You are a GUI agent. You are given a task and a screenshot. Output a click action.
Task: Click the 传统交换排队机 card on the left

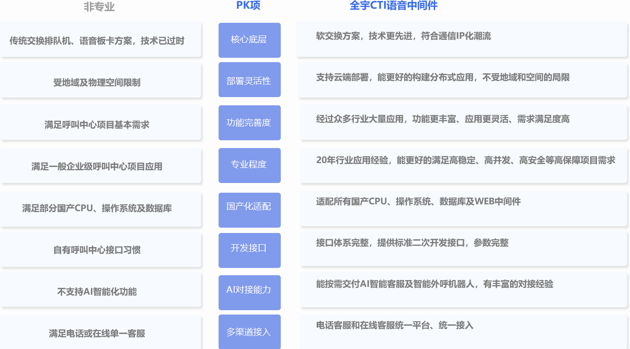[x=100, y=40]
